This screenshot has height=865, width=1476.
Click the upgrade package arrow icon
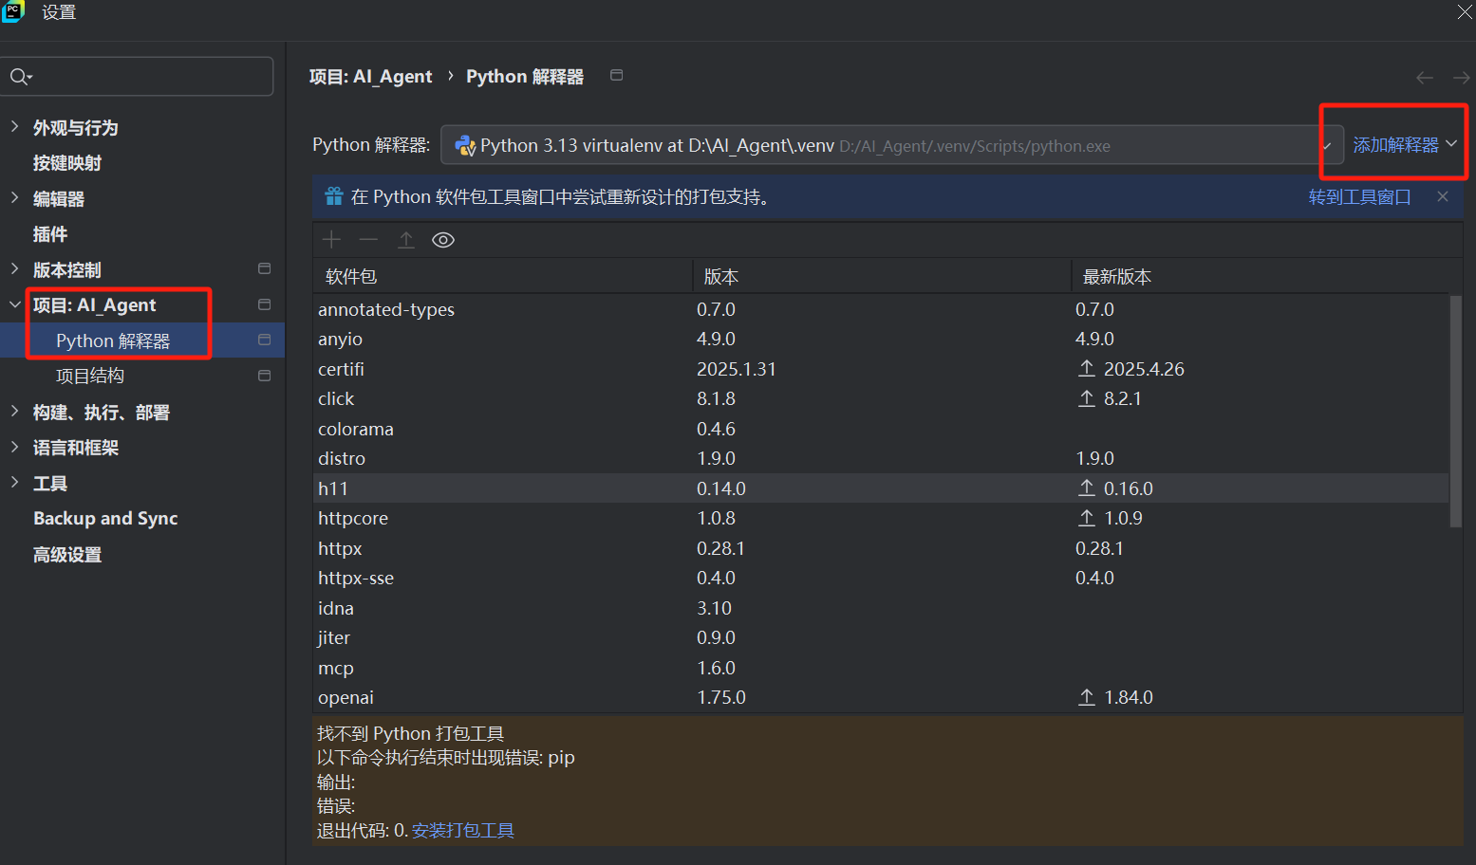pyautogui.click(x=406, y=239)
